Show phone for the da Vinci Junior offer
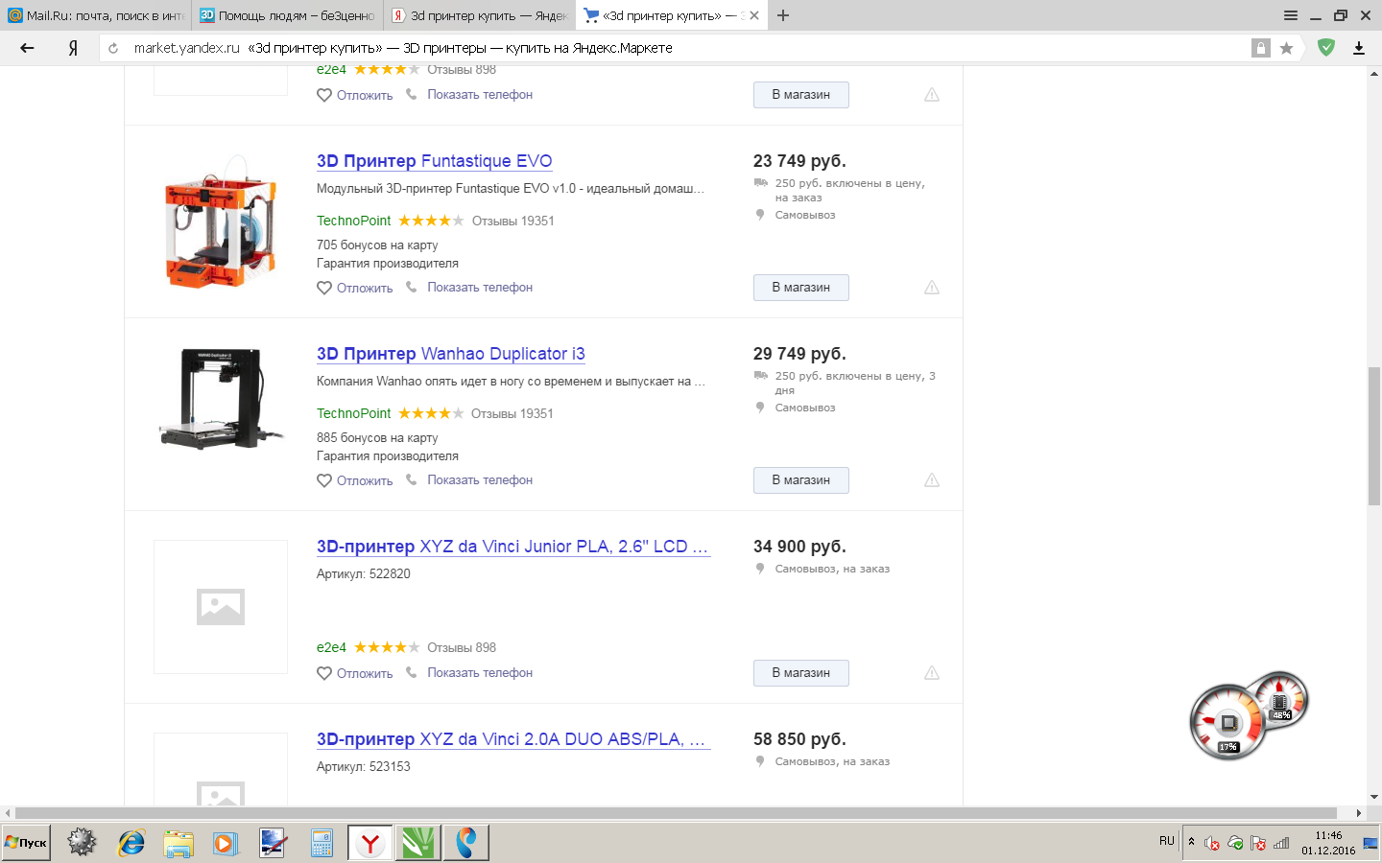Viewport: 1382px width, 863px height. coord(469,673)
